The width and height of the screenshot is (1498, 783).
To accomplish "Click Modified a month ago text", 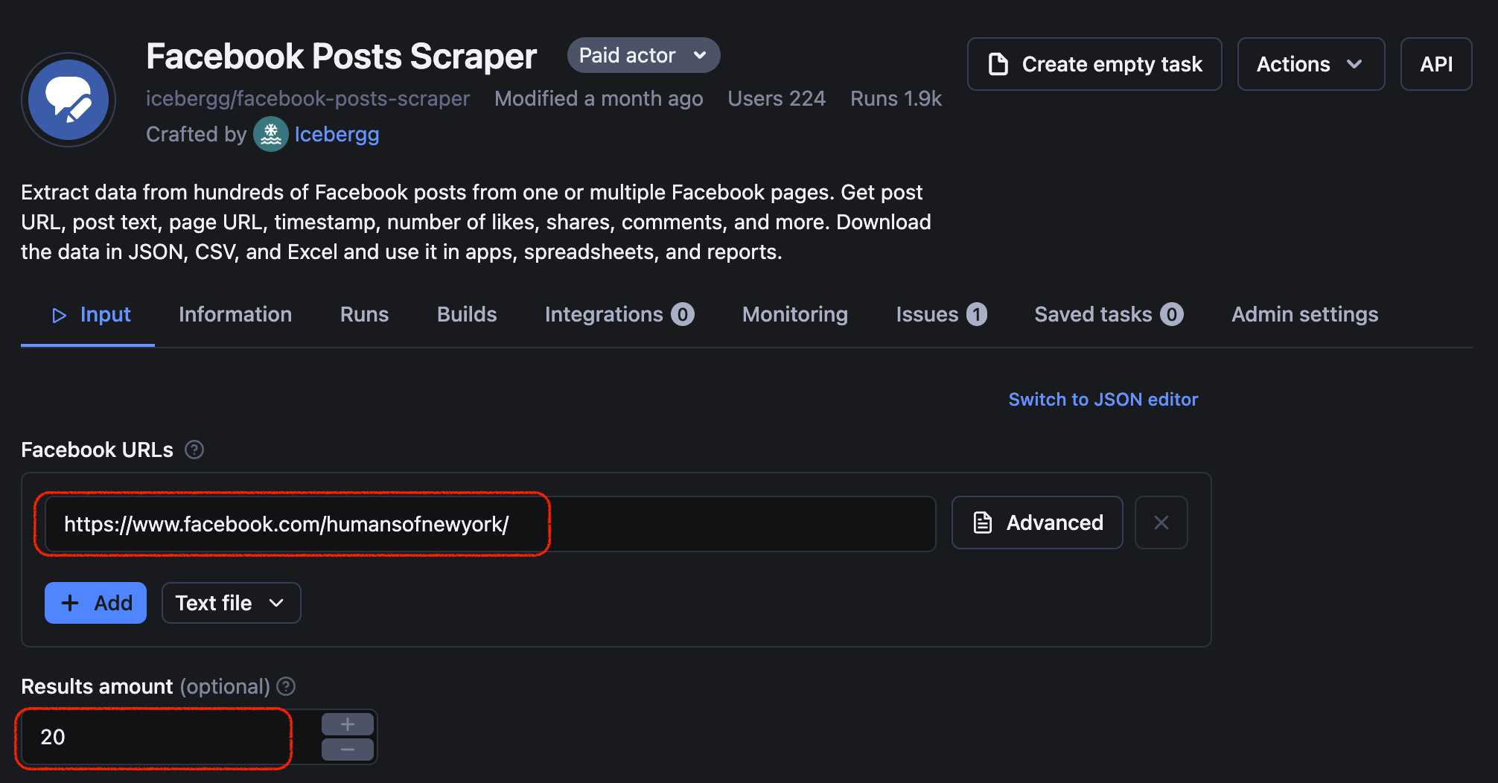I will pos(599,98).
